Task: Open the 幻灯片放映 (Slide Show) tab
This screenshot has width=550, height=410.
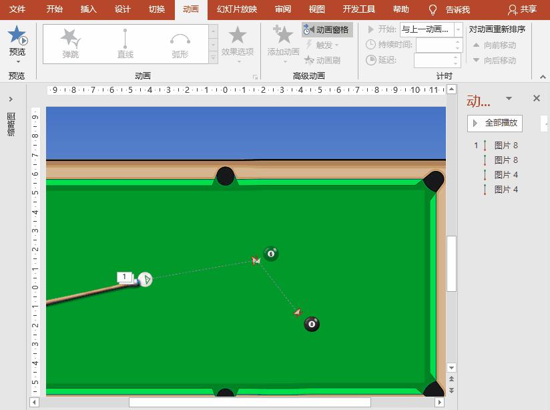Action: (236, 9)
